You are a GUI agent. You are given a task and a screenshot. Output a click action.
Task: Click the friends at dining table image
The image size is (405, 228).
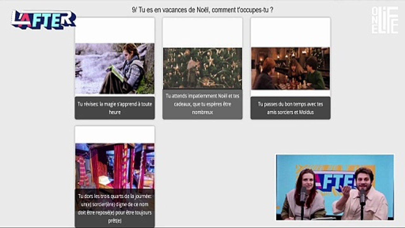290,68
